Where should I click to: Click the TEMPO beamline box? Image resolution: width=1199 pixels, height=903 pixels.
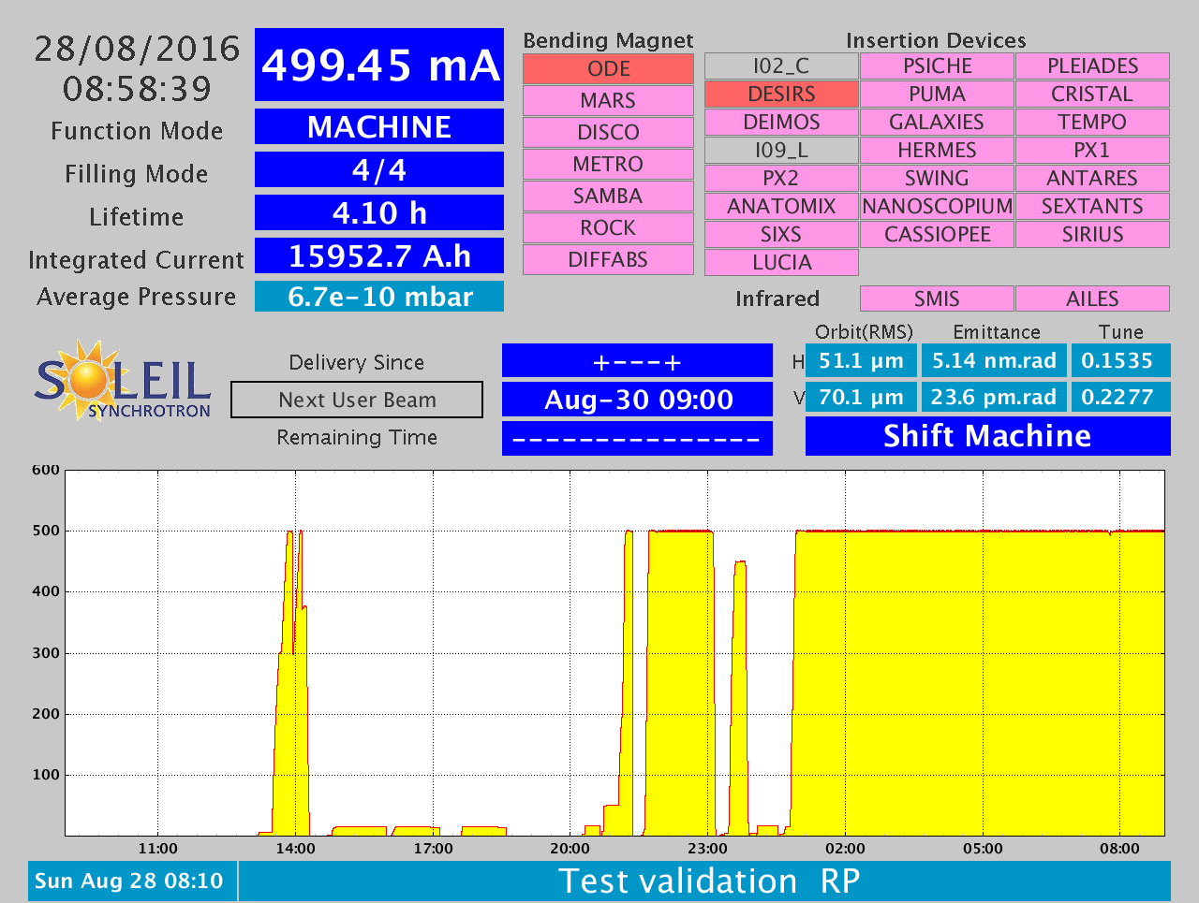[x=1092, y=123]
